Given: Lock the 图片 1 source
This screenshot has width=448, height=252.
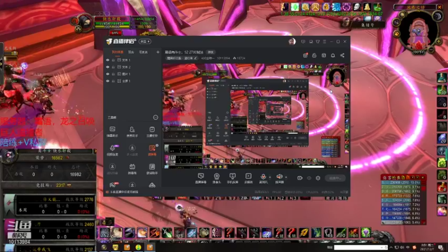Looking at the screenshot, I should pos(114,74).
